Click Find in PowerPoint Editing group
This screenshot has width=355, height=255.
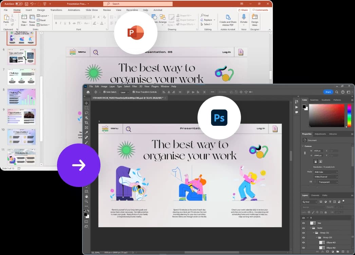tap(205, 15)
